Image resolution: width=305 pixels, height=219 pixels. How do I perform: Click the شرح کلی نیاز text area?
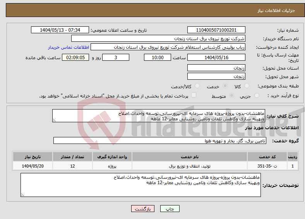[159, 116]
